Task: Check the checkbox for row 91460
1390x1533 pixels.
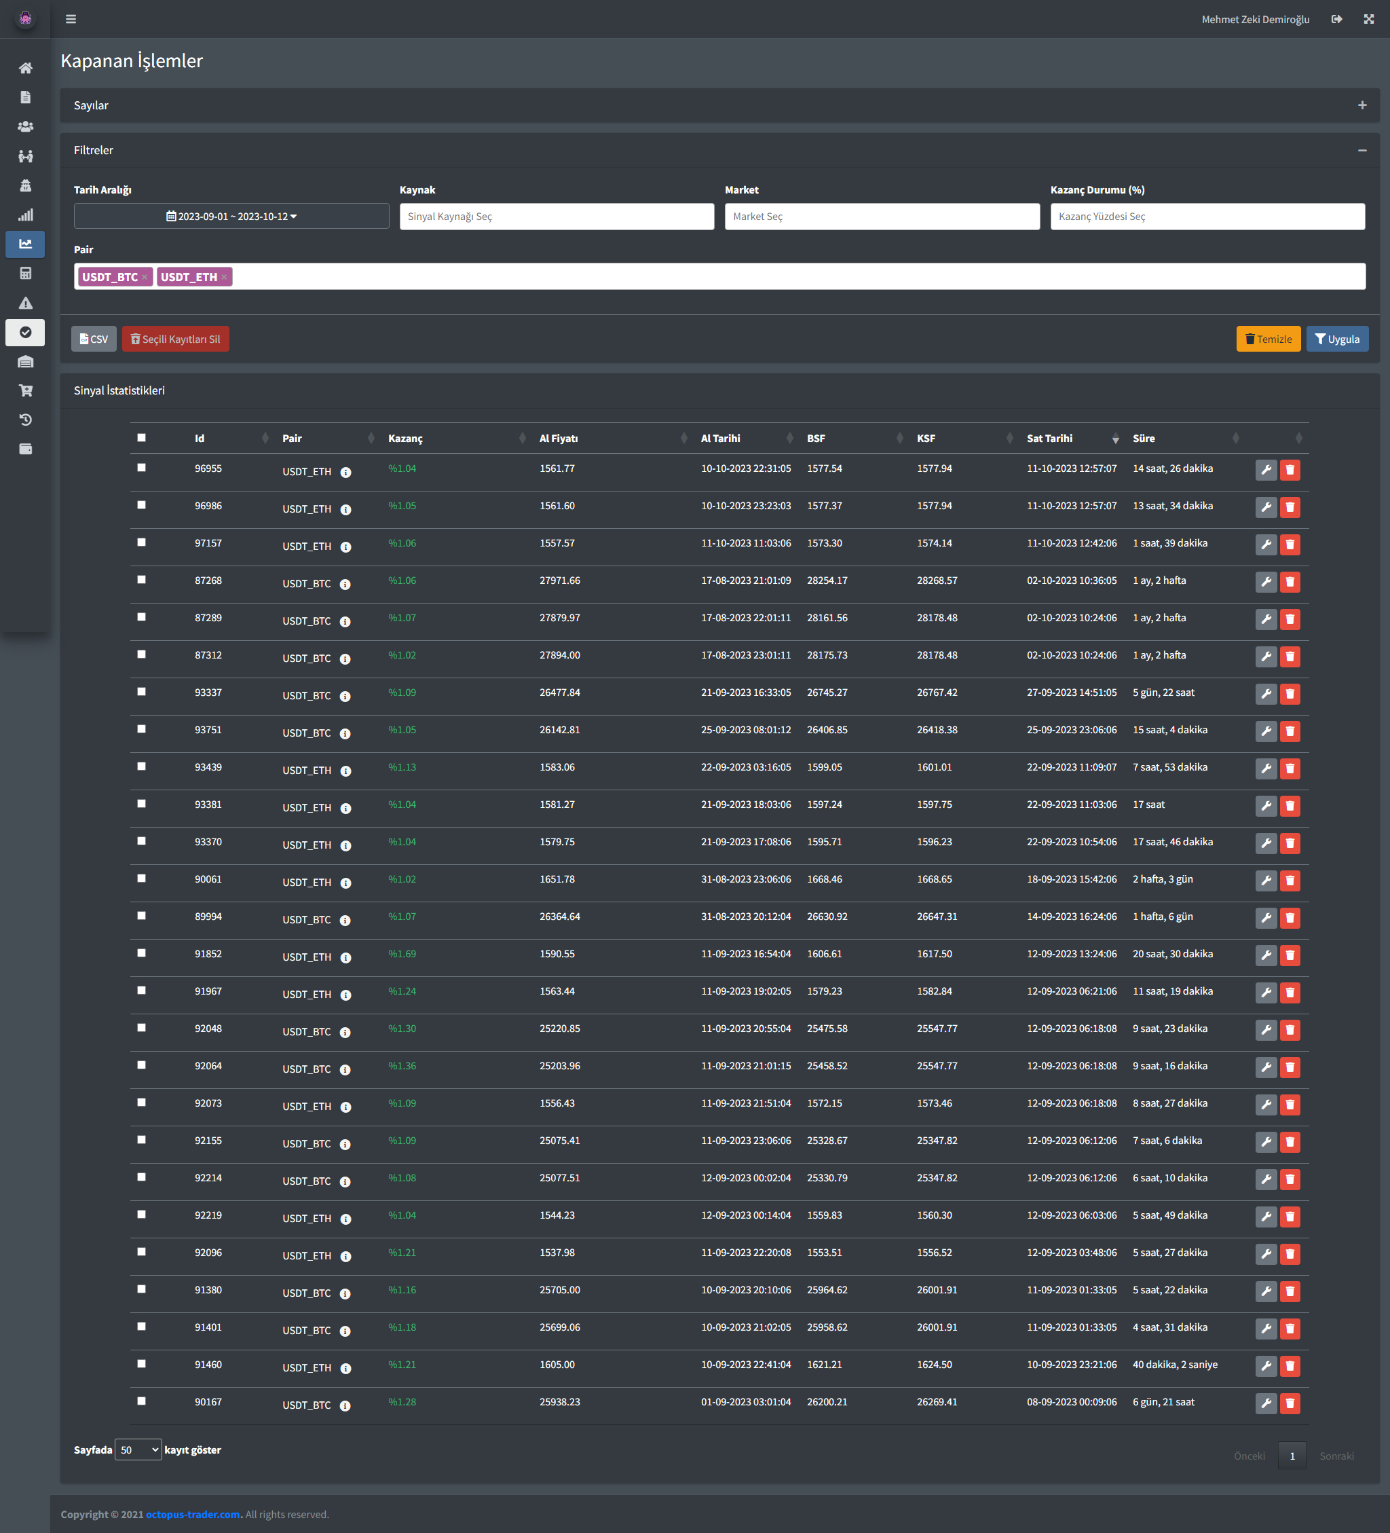Action: 141,1363
